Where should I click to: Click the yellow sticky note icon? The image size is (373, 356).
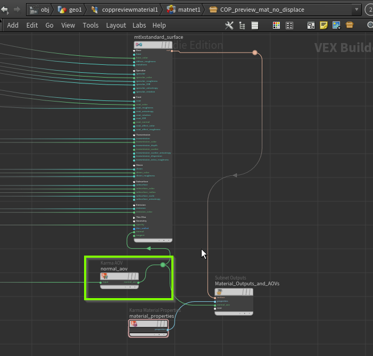click(x=324, y=25)
